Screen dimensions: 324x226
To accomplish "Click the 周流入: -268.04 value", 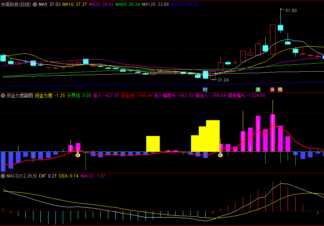I will [x=210, y=96].
